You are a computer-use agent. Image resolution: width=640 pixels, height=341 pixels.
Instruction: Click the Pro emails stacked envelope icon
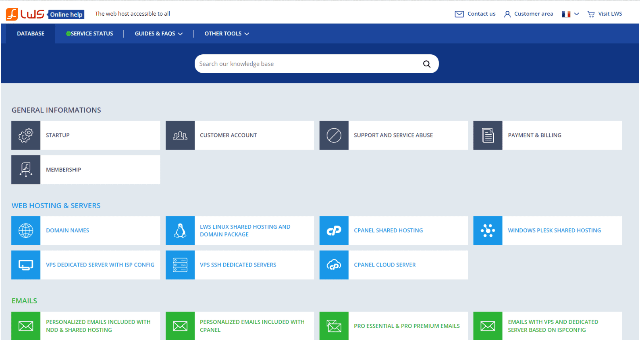tap(334, 326)
